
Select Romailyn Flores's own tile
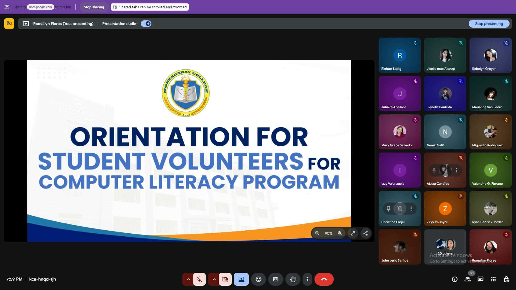click(x=490, y=247)
